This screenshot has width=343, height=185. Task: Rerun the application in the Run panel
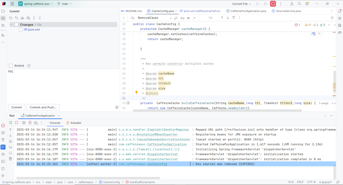(10, 123)
